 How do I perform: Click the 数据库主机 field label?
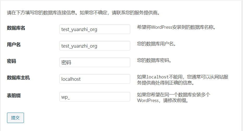click(x=18, y=78)
